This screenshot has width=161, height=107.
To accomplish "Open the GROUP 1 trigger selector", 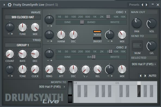I will 23,45.
